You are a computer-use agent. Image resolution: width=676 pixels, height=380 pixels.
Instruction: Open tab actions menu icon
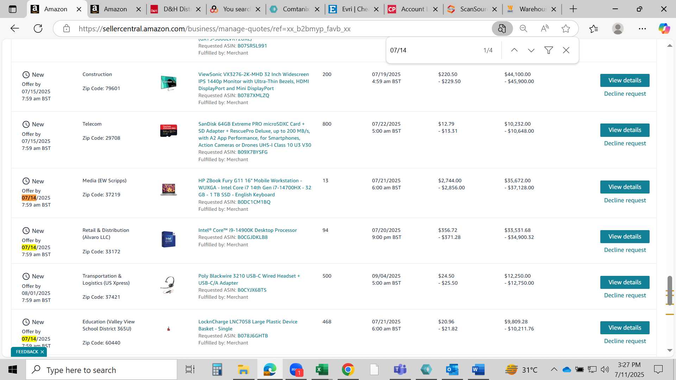13,9
